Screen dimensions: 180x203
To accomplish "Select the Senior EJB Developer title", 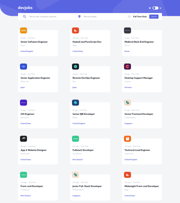I will [84, 114].
